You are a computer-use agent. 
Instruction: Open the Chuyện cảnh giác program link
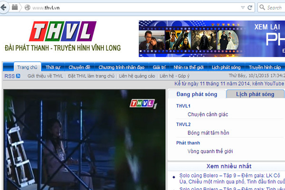click(208, 114)
